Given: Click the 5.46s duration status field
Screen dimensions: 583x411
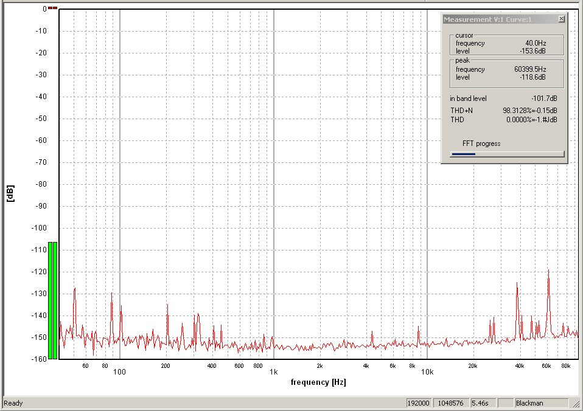Looking at the screenshot, I should (481, 403).
